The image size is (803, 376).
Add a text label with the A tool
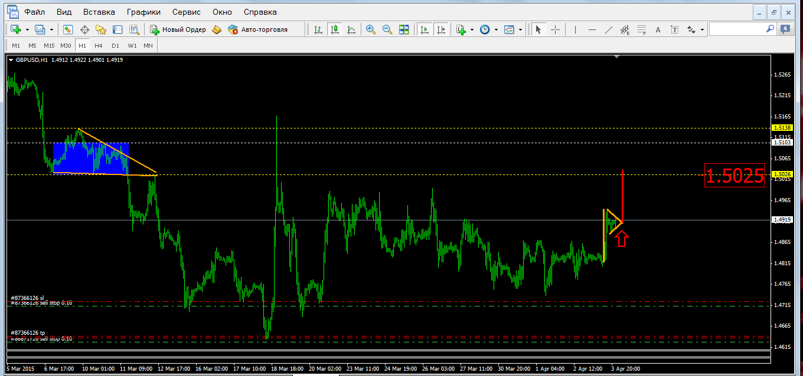point(658,29)
